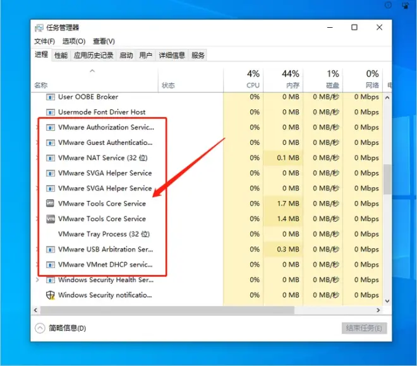
Task: Click the VMware Guest Authentication icon
Action: (x=51, y=143)
